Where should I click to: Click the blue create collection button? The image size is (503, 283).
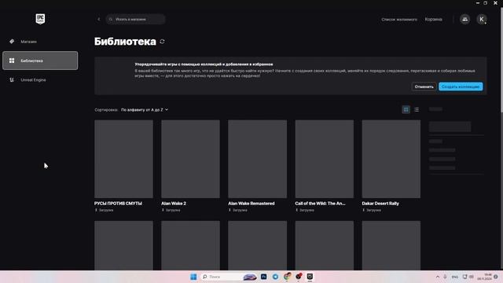[461, 86]
